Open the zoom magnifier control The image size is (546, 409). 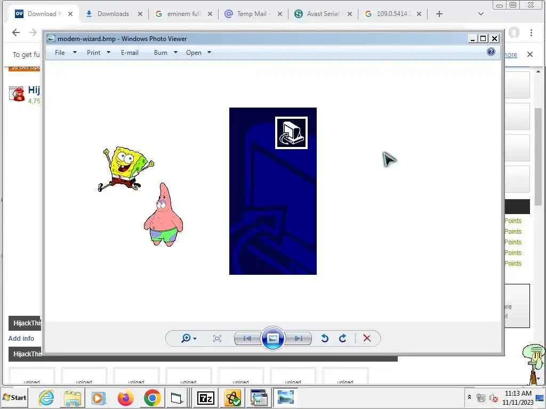coord(189,338)
